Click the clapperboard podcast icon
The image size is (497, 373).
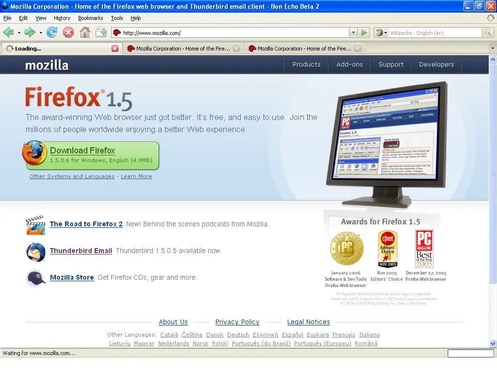point(35,225)
